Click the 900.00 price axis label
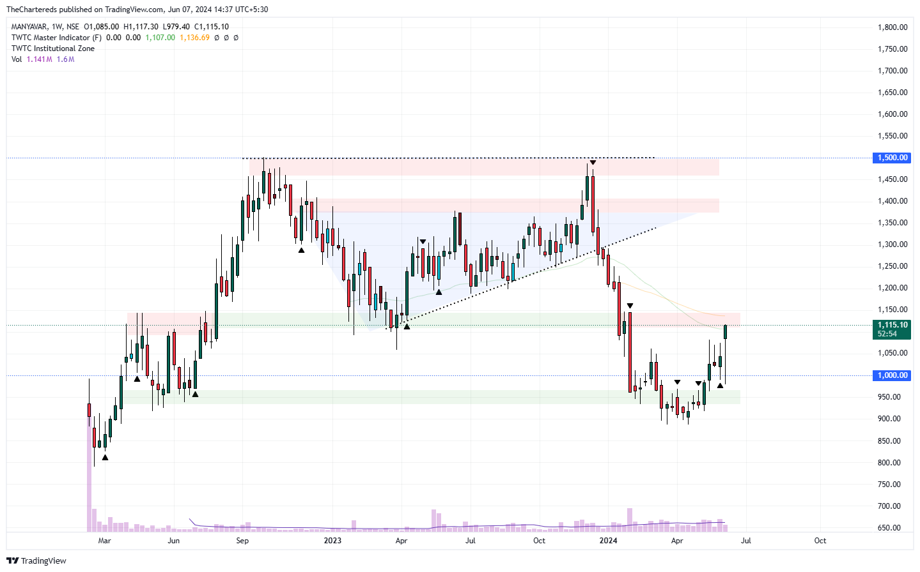Image resolution: width=920 pixels, height=572 pixels. [x=889, y=418]
